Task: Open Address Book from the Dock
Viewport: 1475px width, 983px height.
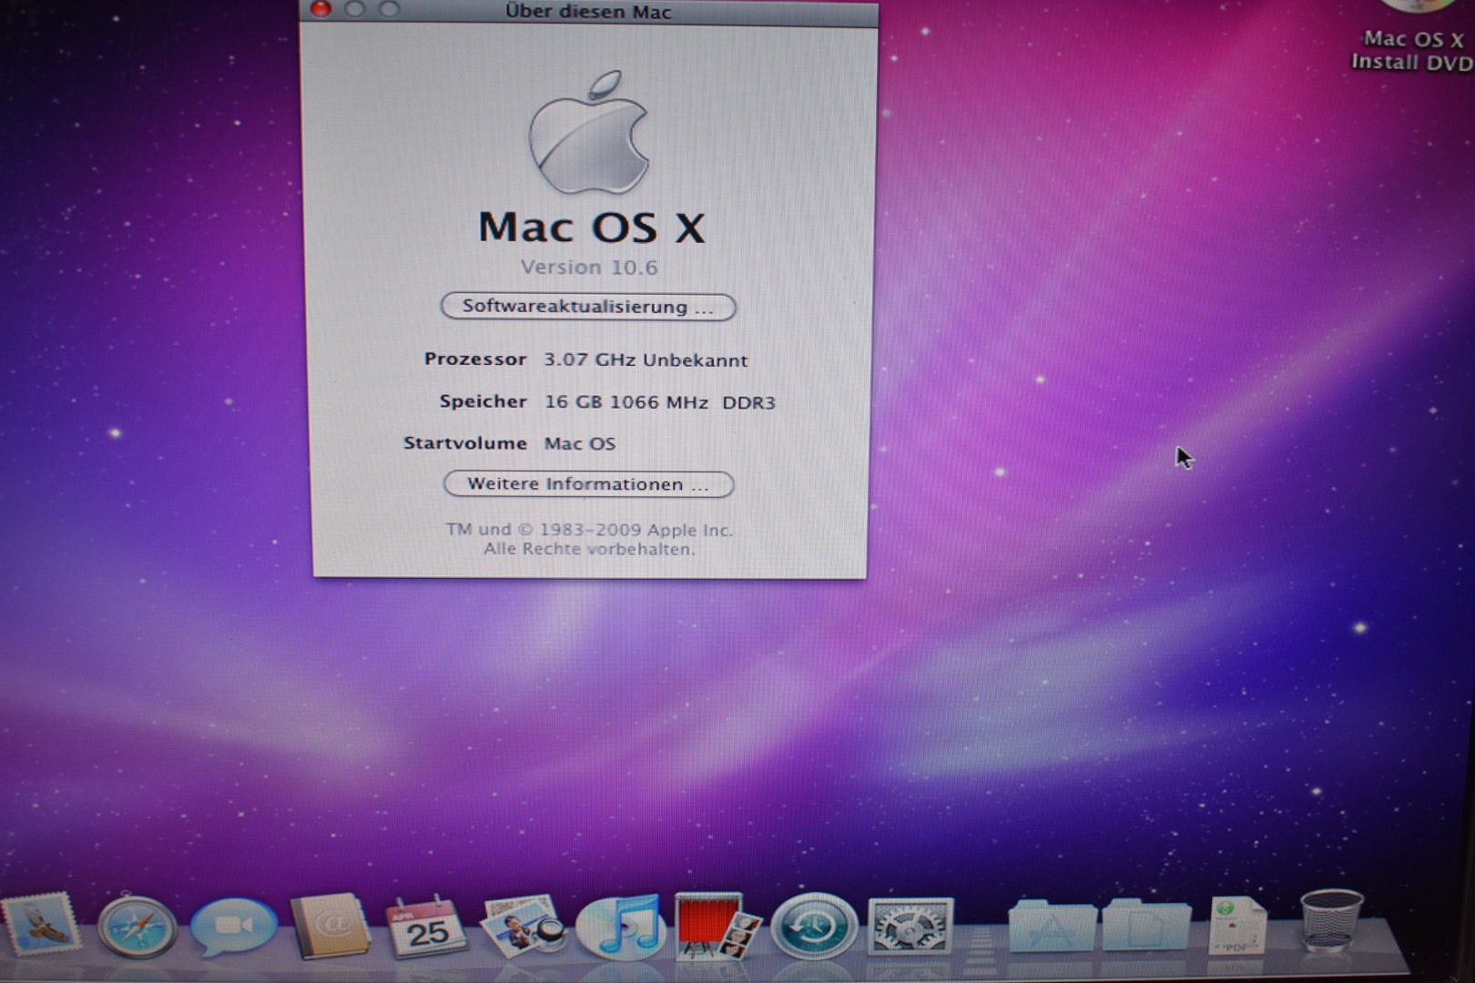Action: (330, 927)
